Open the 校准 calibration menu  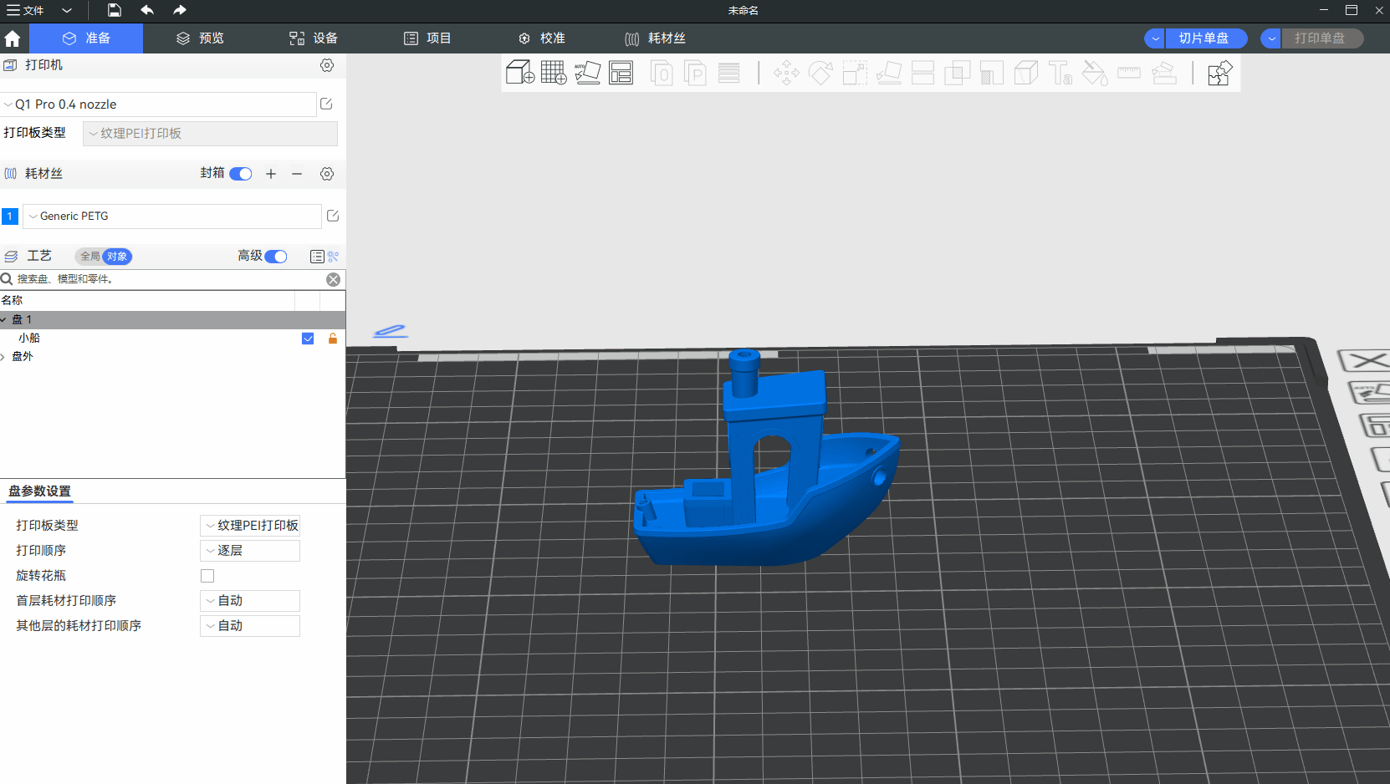[x=542, y=38]
